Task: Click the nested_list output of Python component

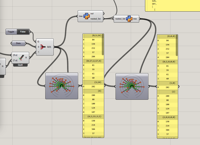Action: click(96, 19)
